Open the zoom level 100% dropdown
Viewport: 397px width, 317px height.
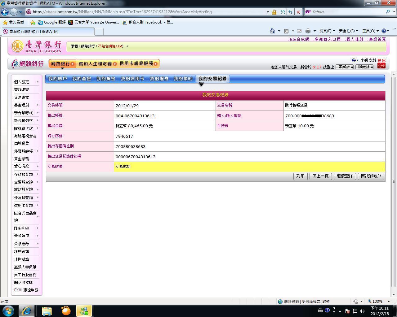click(x=379, y=301)
